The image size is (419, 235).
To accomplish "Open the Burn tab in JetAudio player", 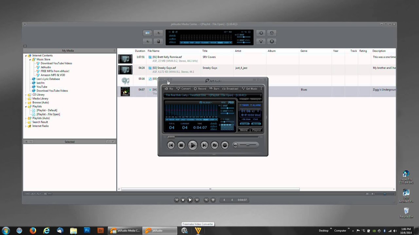I will [214, 89].
